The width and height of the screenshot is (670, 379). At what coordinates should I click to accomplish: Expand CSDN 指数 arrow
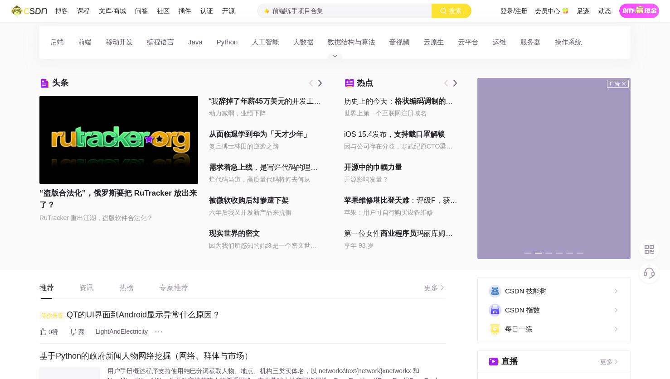point(616,310)
